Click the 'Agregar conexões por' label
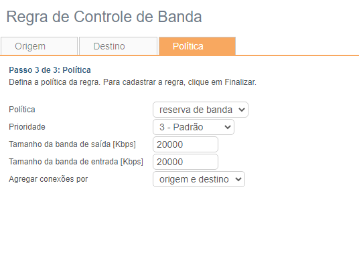The width and height of the screenshot is (359, 258). click(x=48, y=179)
